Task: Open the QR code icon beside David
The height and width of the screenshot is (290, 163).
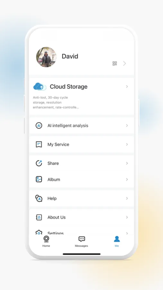Action: click(x=115, y=63)
